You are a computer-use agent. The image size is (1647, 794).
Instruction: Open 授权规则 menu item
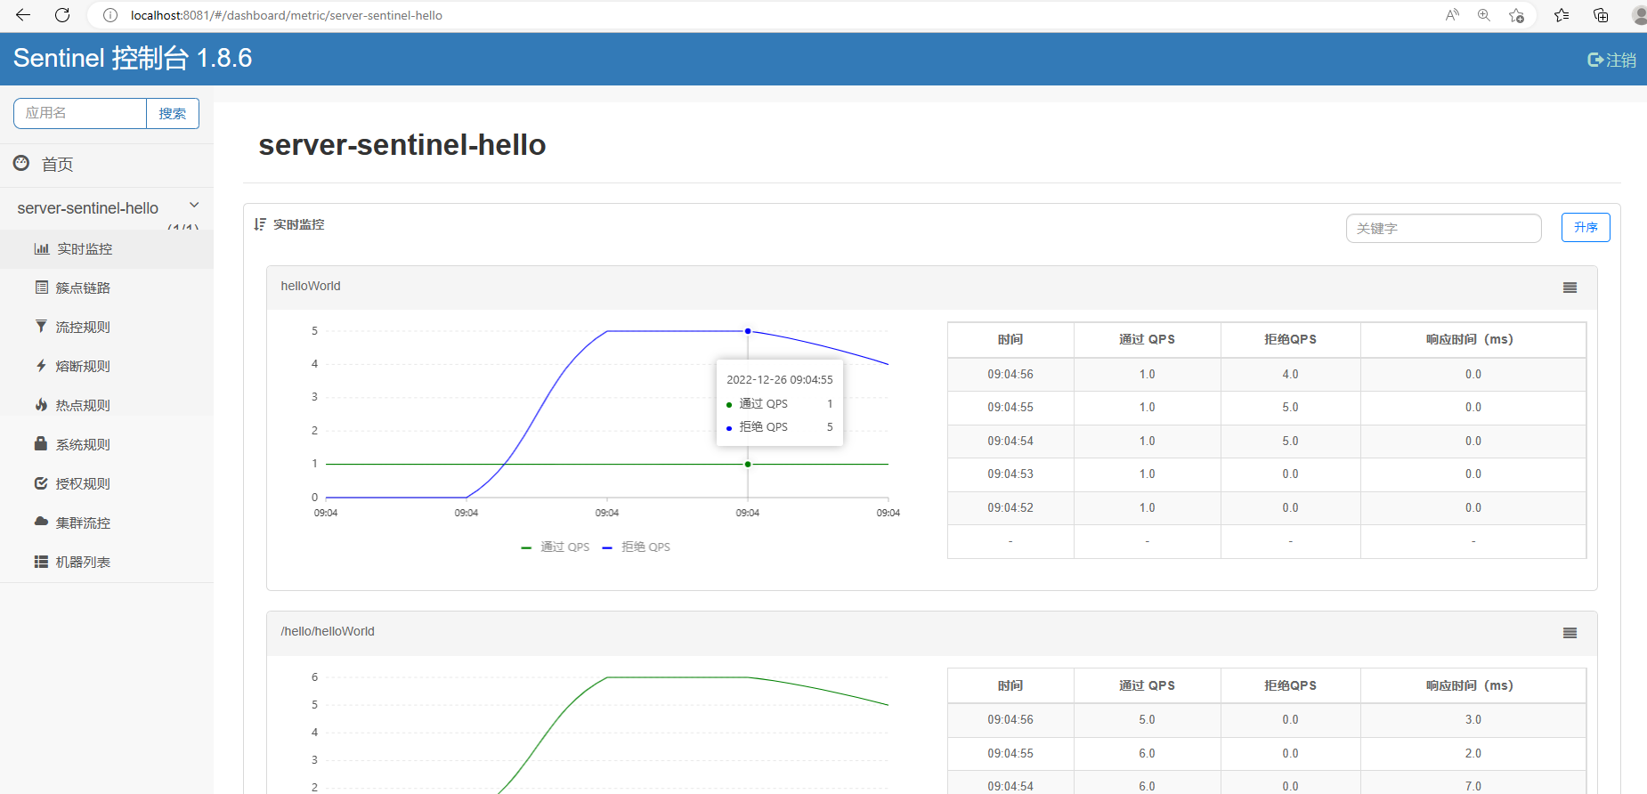[x=107, y=483]
